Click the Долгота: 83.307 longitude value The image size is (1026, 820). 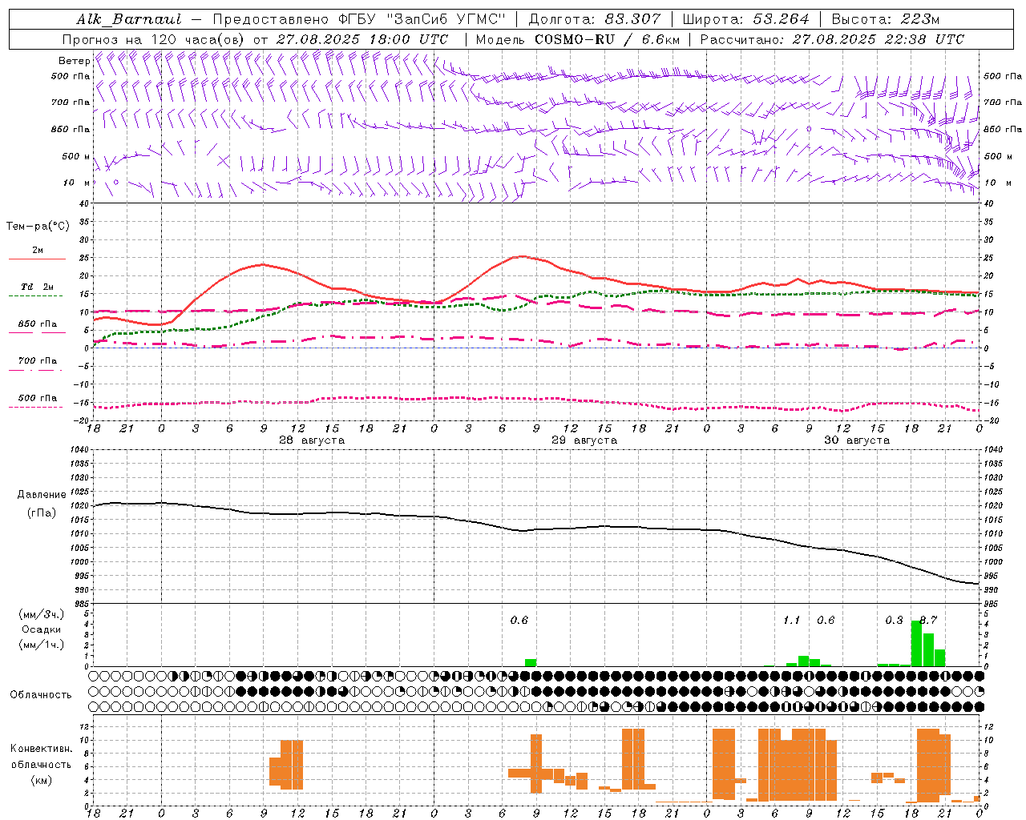(x=596, y=19)
